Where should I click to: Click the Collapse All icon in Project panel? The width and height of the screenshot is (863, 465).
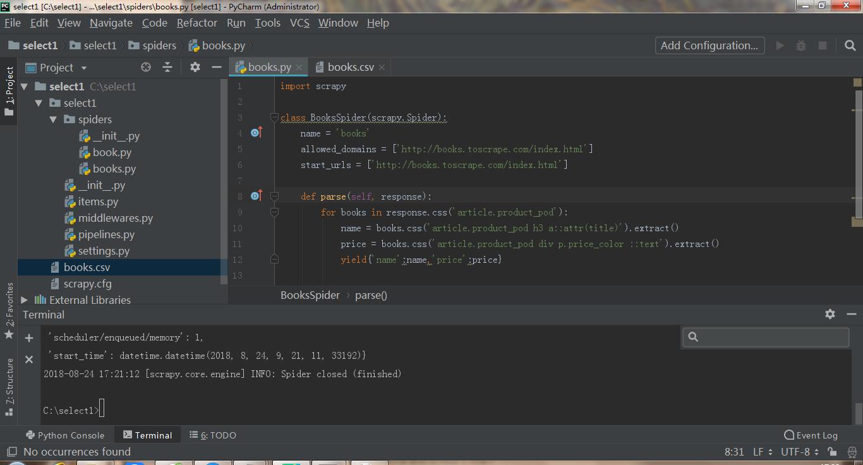tap(167, 67)
